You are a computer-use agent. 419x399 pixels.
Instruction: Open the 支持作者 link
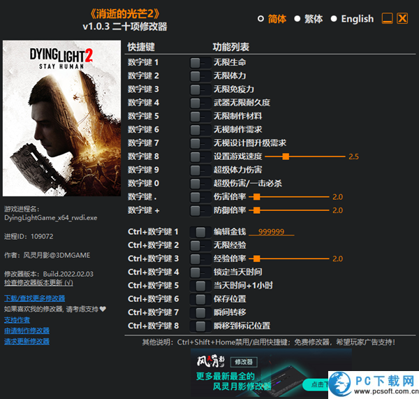17,320
